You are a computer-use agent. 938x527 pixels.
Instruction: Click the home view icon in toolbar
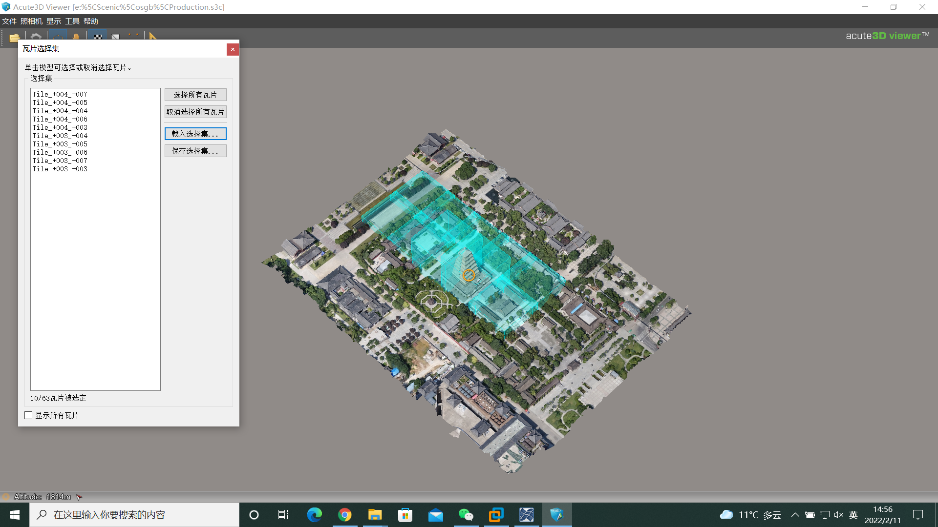pos(36,37)
